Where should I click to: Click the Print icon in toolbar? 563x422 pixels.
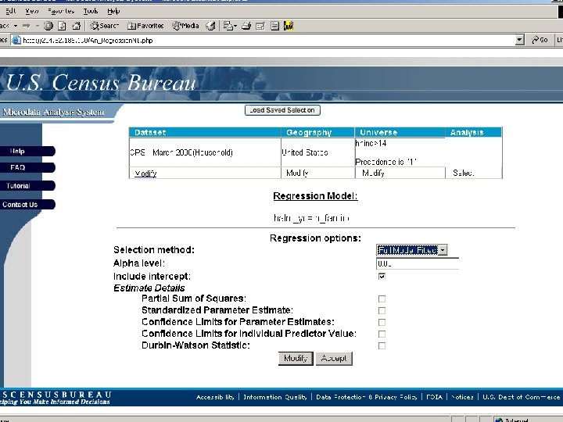pyautogui.click(x=246, y=26)
